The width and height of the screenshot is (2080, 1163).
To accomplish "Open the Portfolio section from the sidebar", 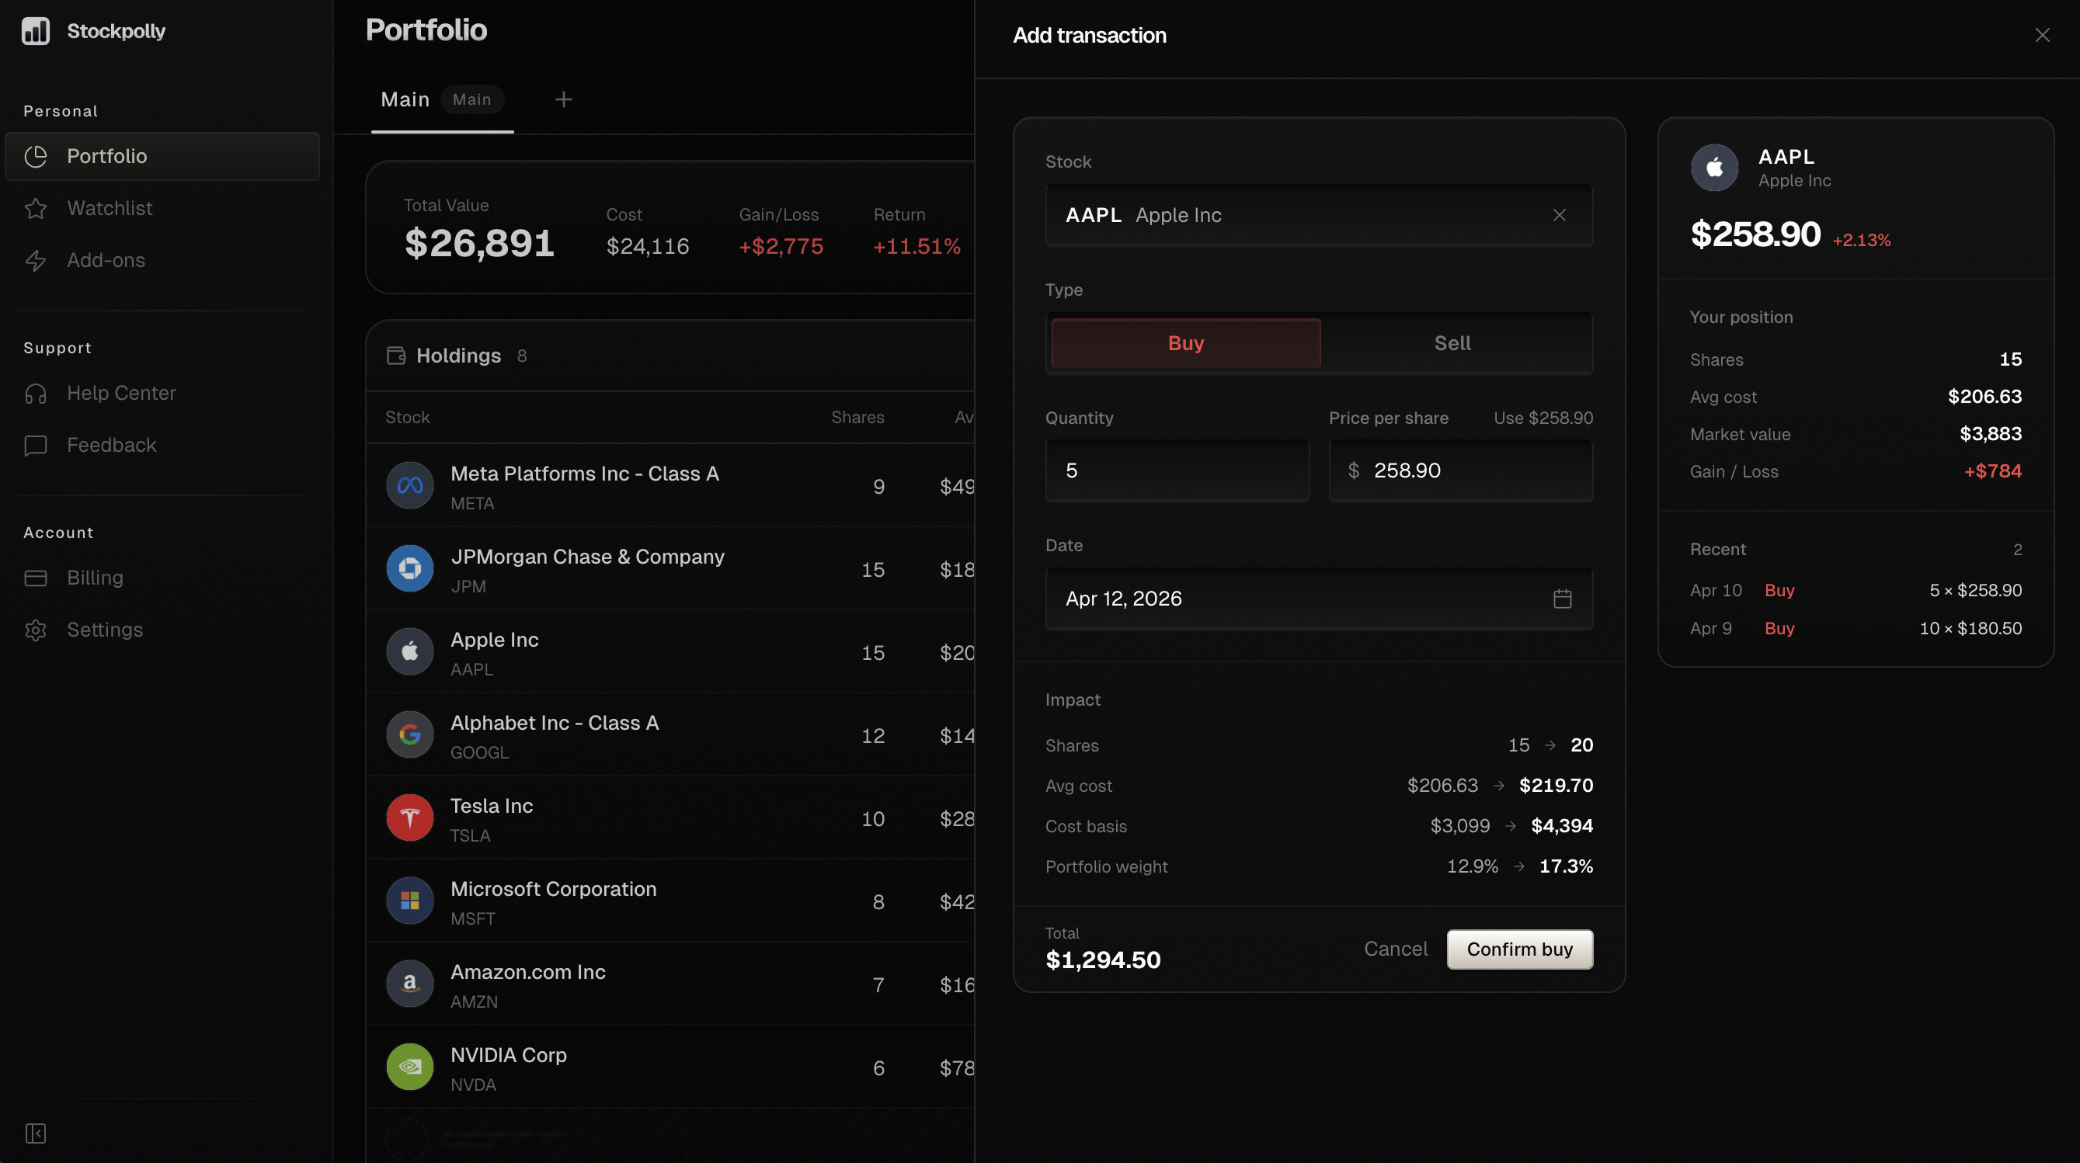I will [x=106, y=156].
